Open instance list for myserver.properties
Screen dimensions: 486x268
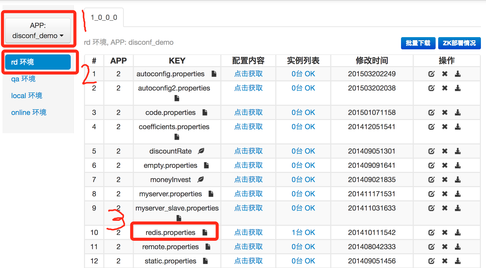click(x=303, y=194)
